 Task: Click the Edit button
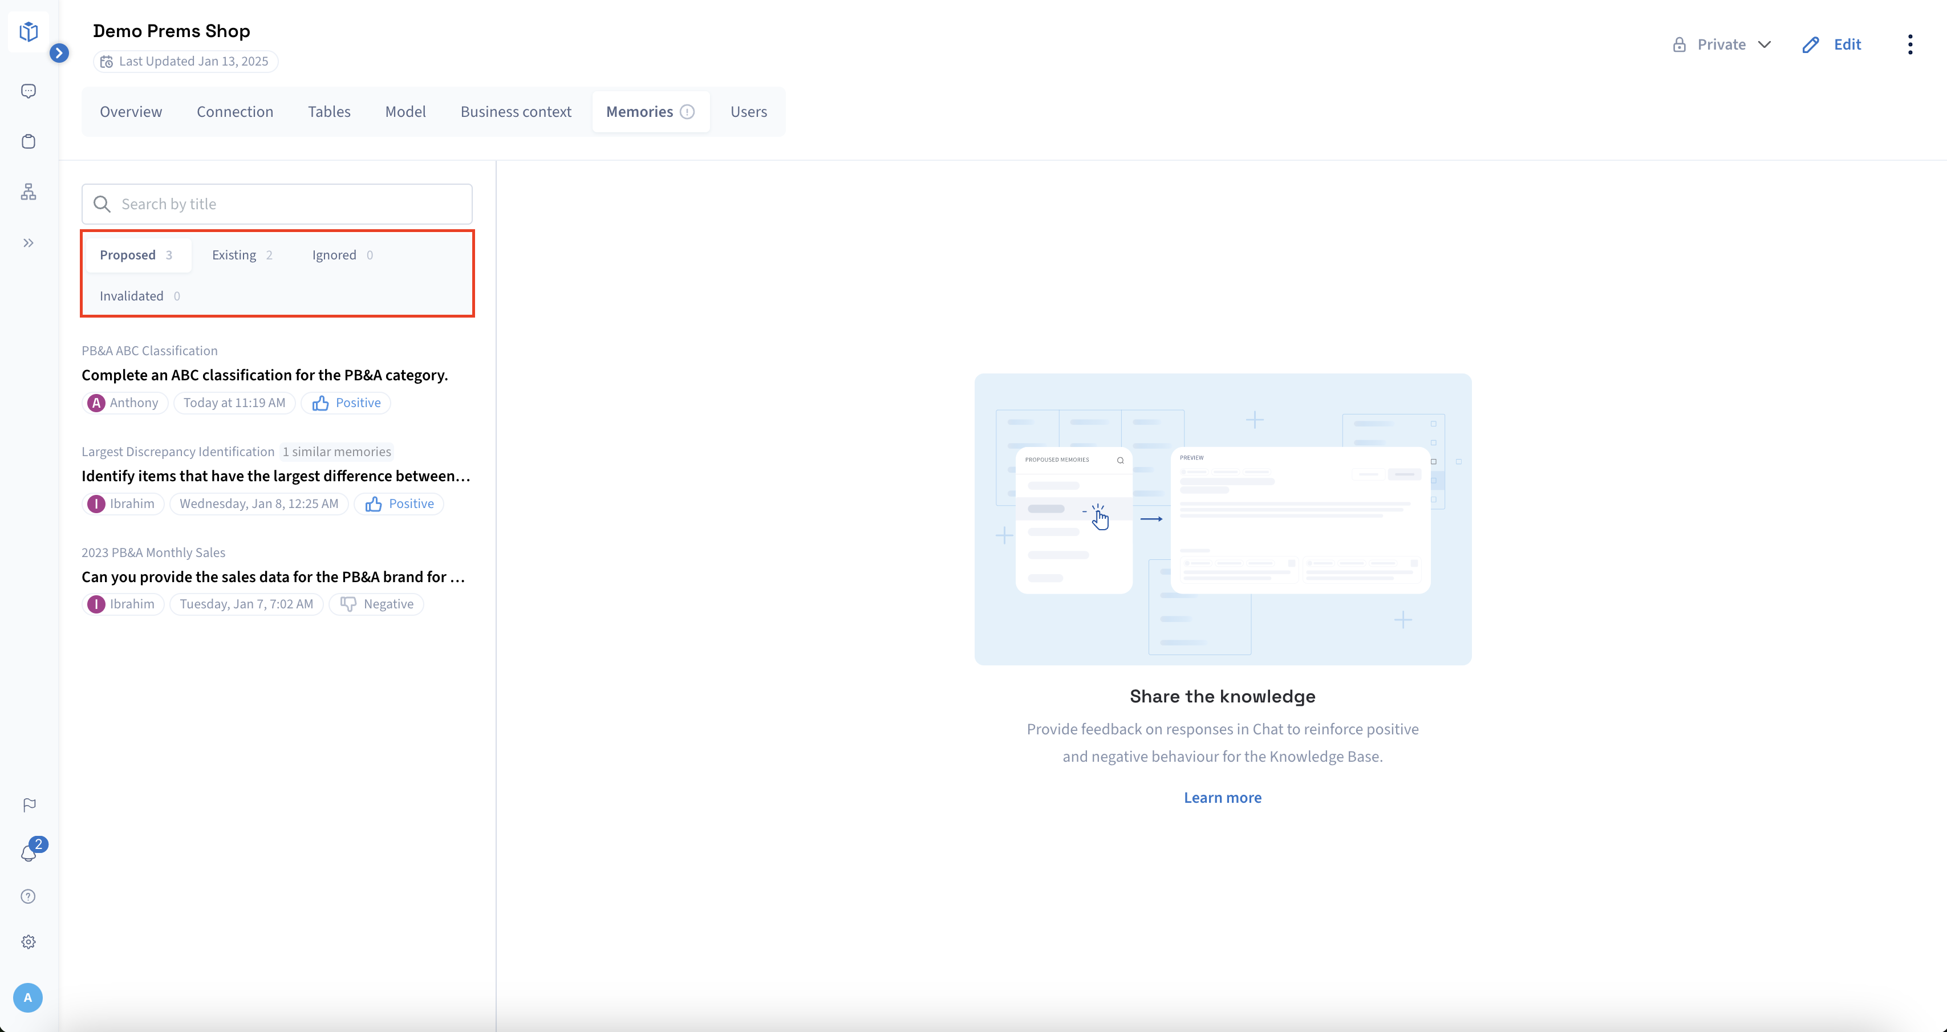tap(1832, 44)
